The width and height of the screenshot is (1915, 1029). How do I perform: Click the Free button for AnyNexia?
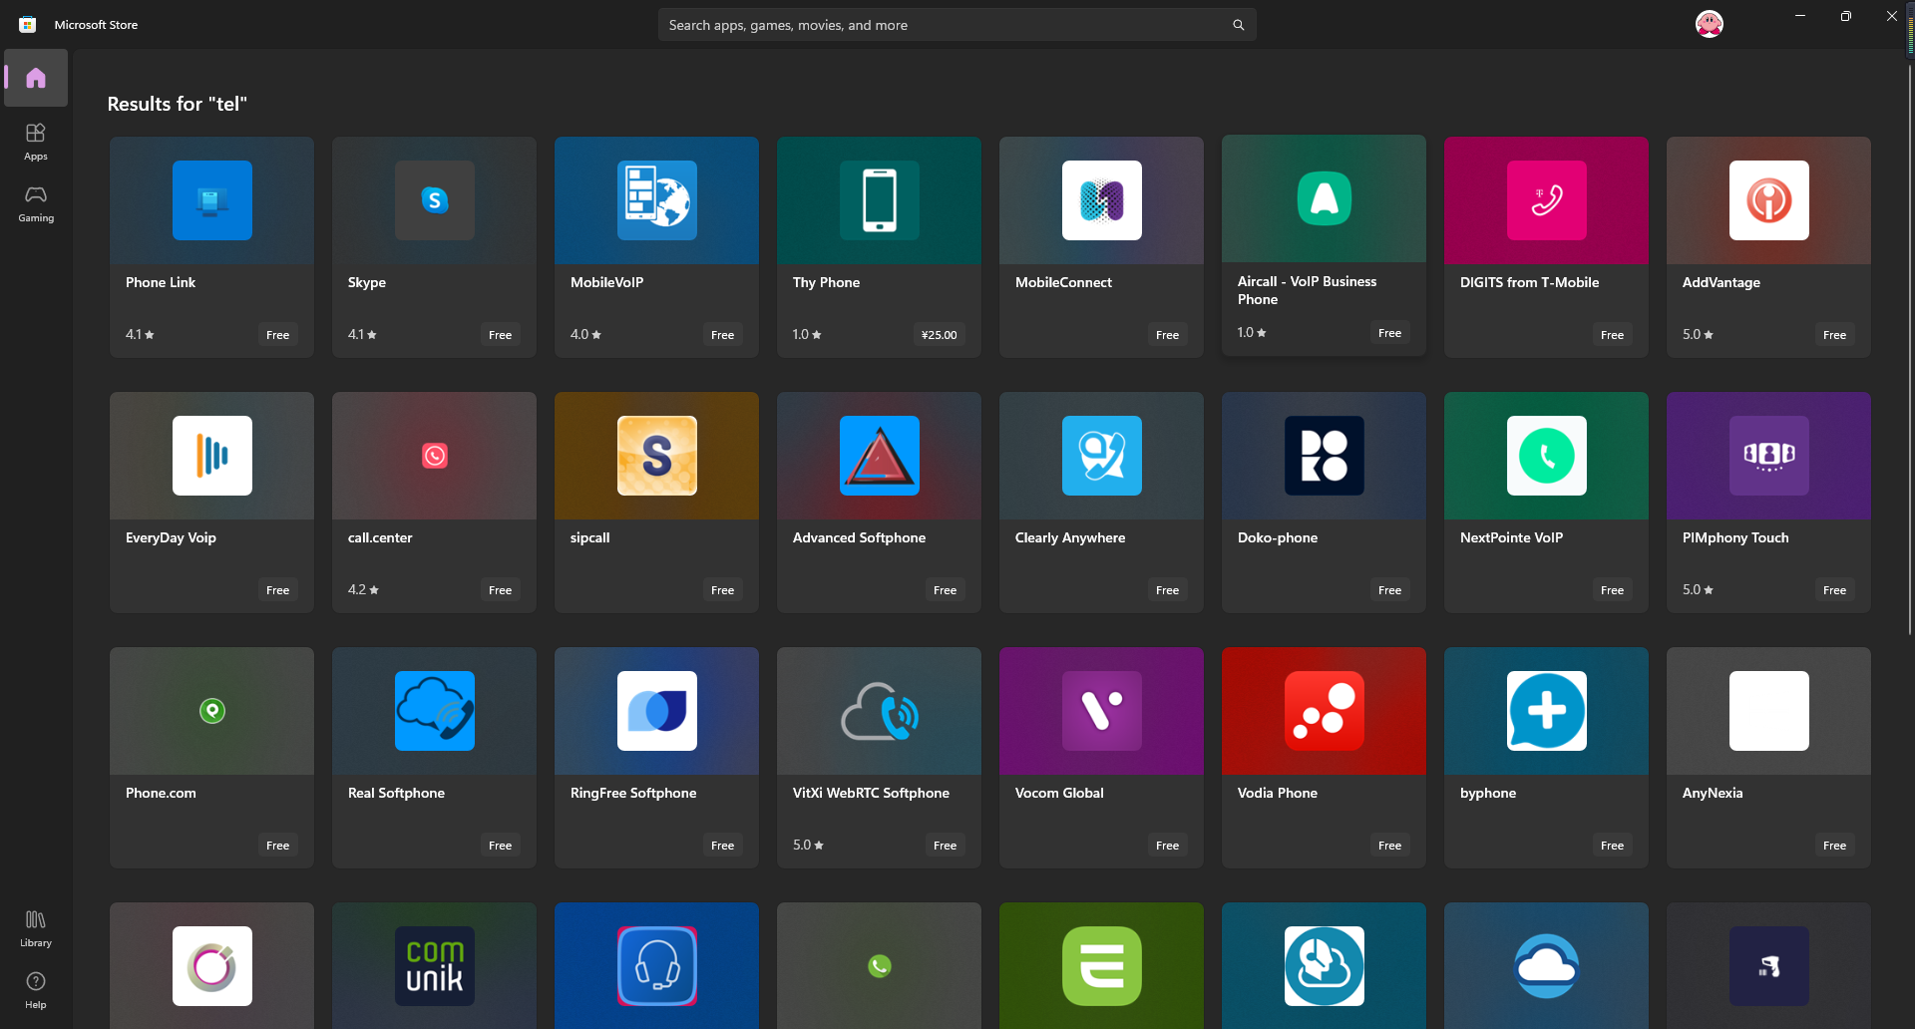[x=1835, y=846]
